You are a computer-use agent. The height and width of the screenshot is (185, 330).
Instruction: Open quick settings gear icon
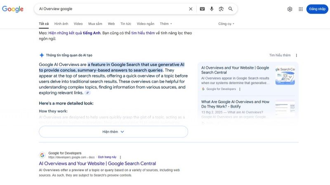290,9
